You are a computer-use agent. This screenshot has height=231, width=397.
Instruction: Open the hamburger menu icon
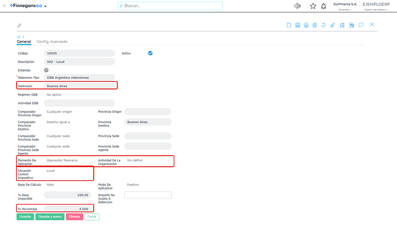[4, 6]
